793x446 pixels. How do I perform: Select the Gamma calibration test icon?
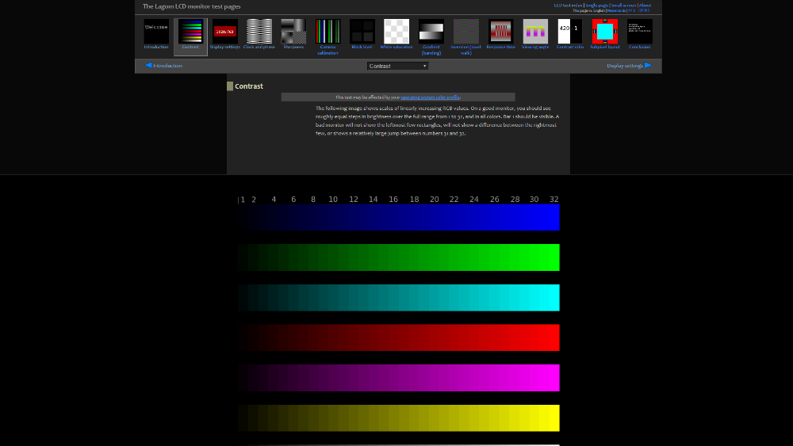coord(328,32)
